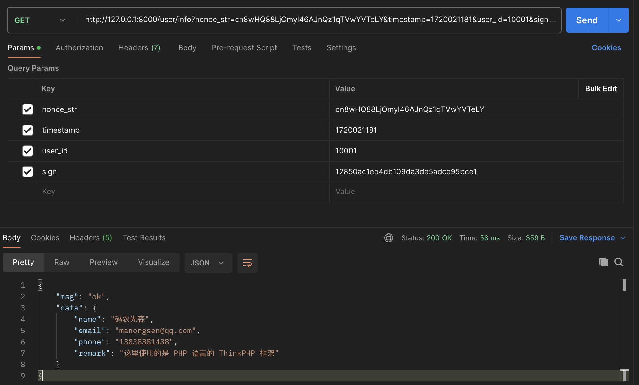Disable the sign parameter checkbox
Viewport: 639px width, 385px height.
28,172
